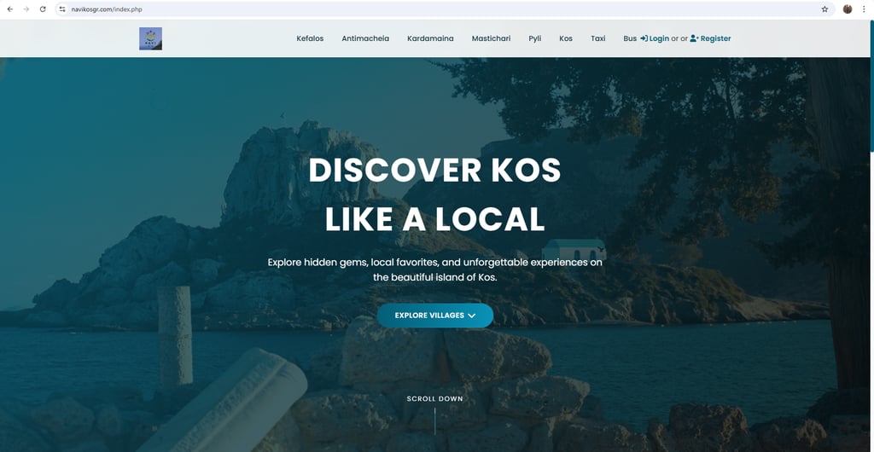The height and width of the screenshot is (452, 874).
Task: Open the Antimacheia menu item
Action: click(x=365, y=38)
